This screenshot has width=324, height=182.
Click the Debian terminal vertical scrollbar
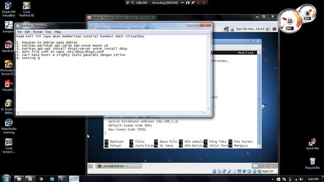[259, 99]
